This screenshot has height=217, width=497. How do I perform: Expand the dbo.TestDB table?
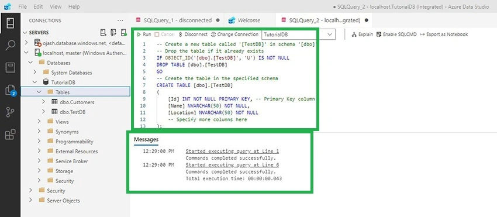[44, 112]
